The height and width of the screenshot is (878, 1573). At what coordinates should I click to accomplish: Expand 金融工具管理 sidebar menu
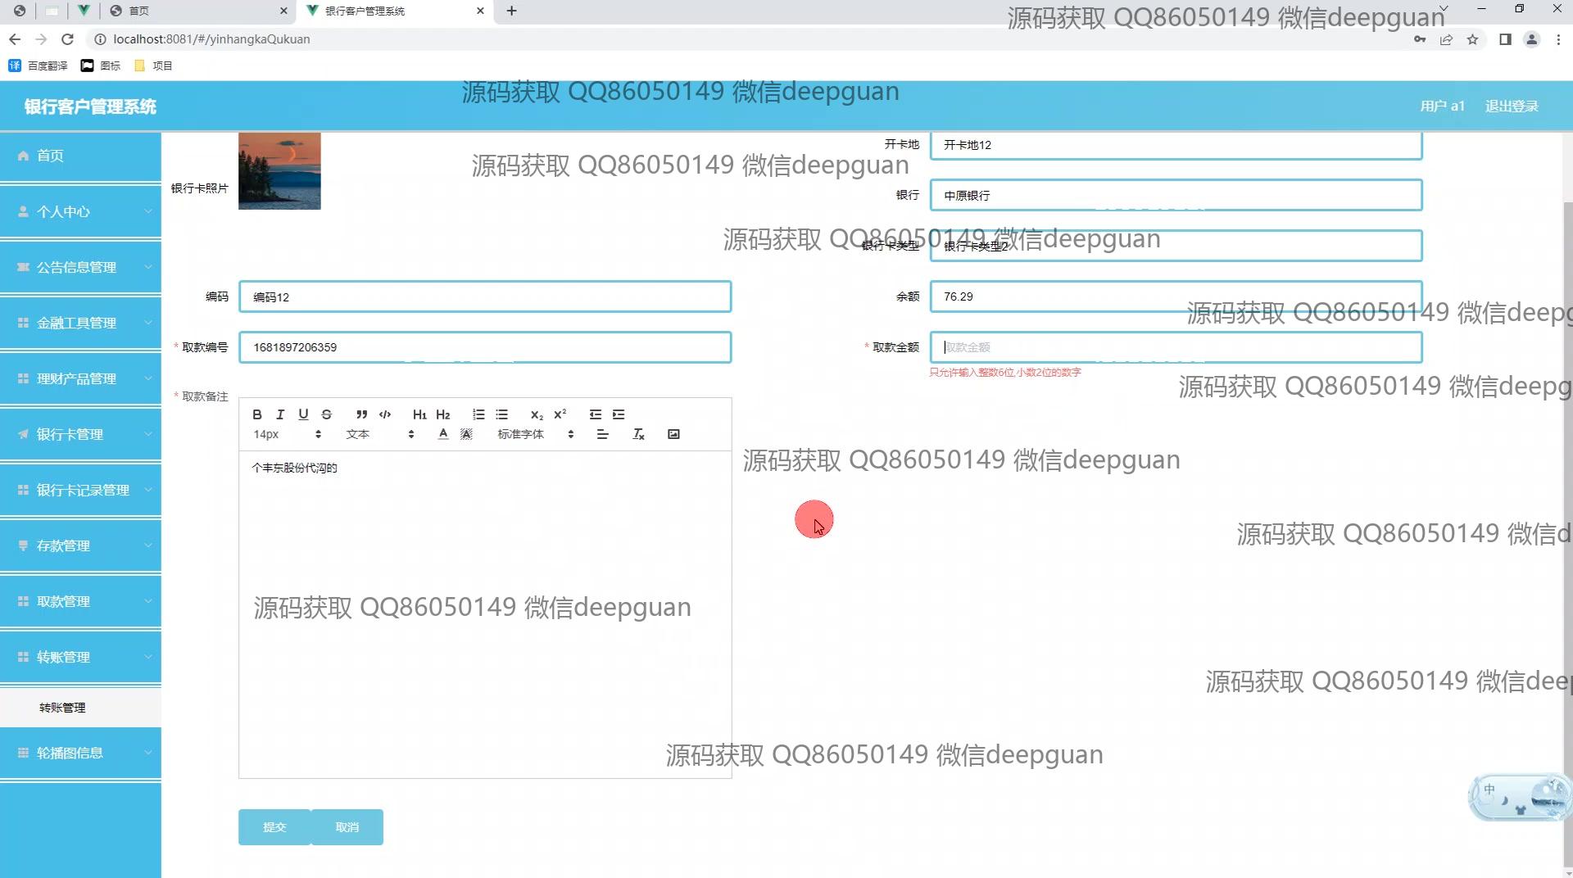pyautogui.click(x=80, y=323)
